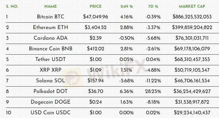Open the Polkadot DOT entry
Viewport: 219px width, 118px height.
point(50,91)
